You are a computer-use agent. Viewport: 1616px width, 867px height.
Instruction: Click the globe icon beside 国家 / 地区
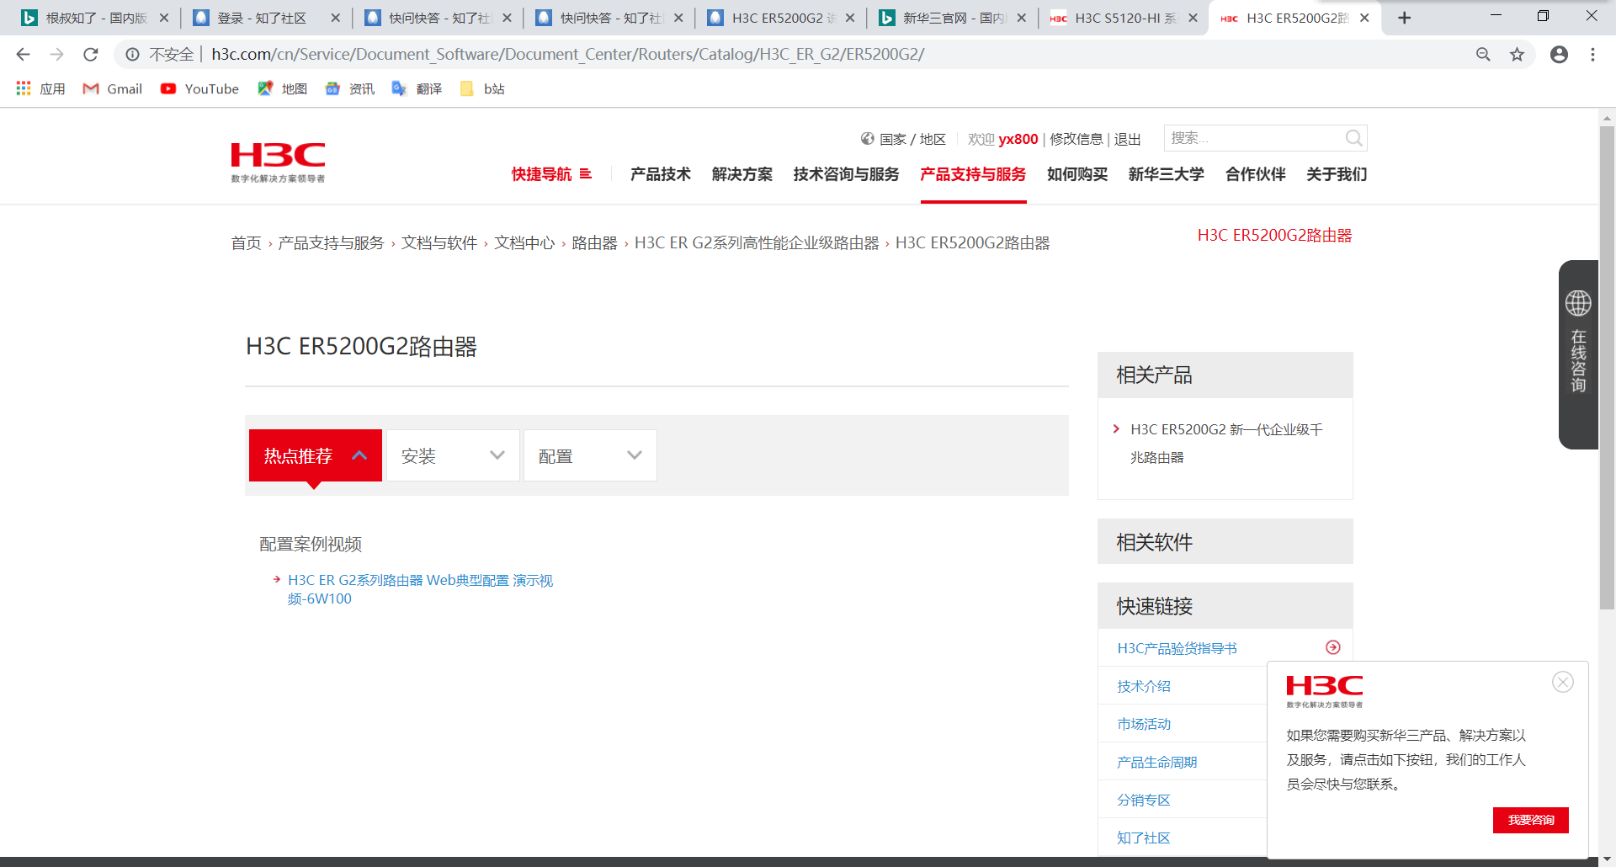[x=868, y=139]
